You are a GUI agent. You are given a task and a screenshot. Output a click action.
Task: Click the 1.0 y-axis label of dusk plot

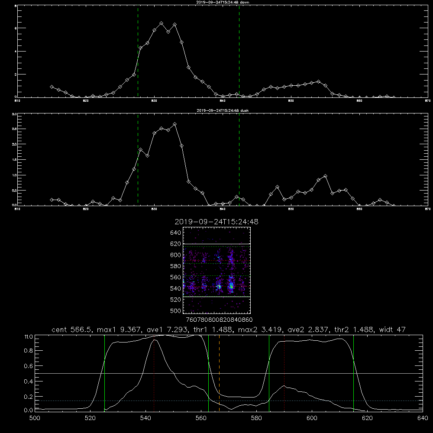[x=14, y=175]
